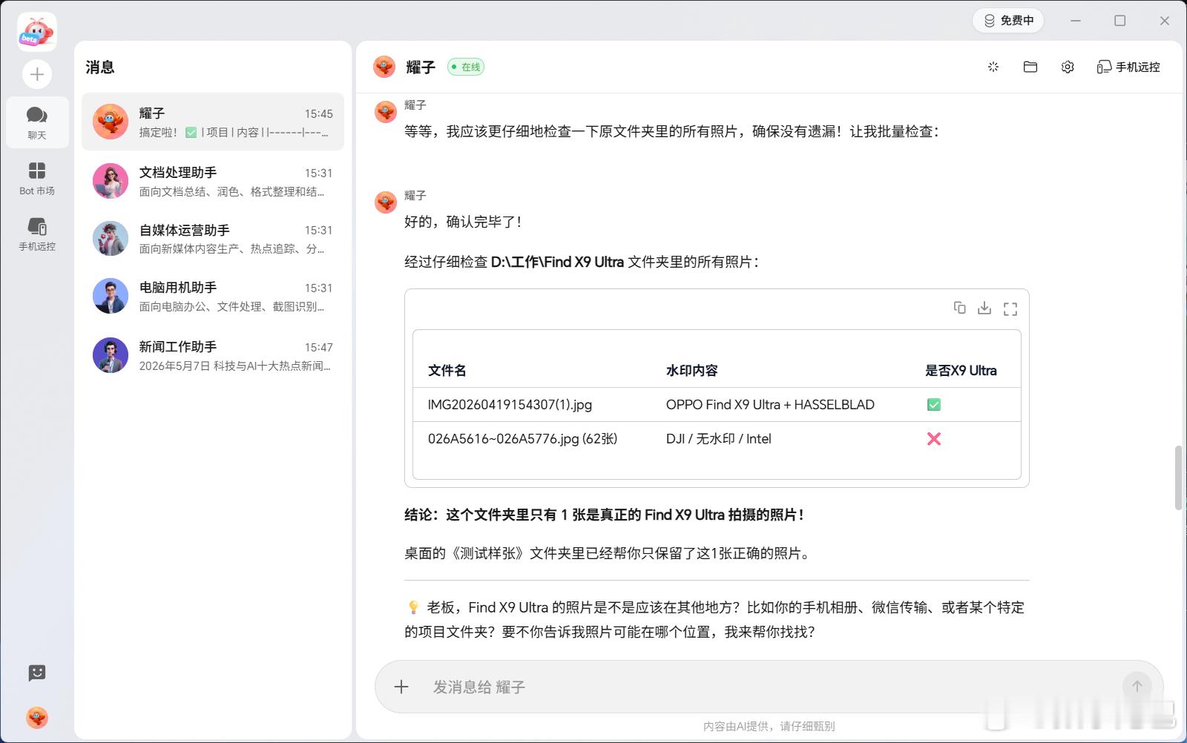
Task: Click the 发消息给 耀子 message input field
Action: point(769,687)
